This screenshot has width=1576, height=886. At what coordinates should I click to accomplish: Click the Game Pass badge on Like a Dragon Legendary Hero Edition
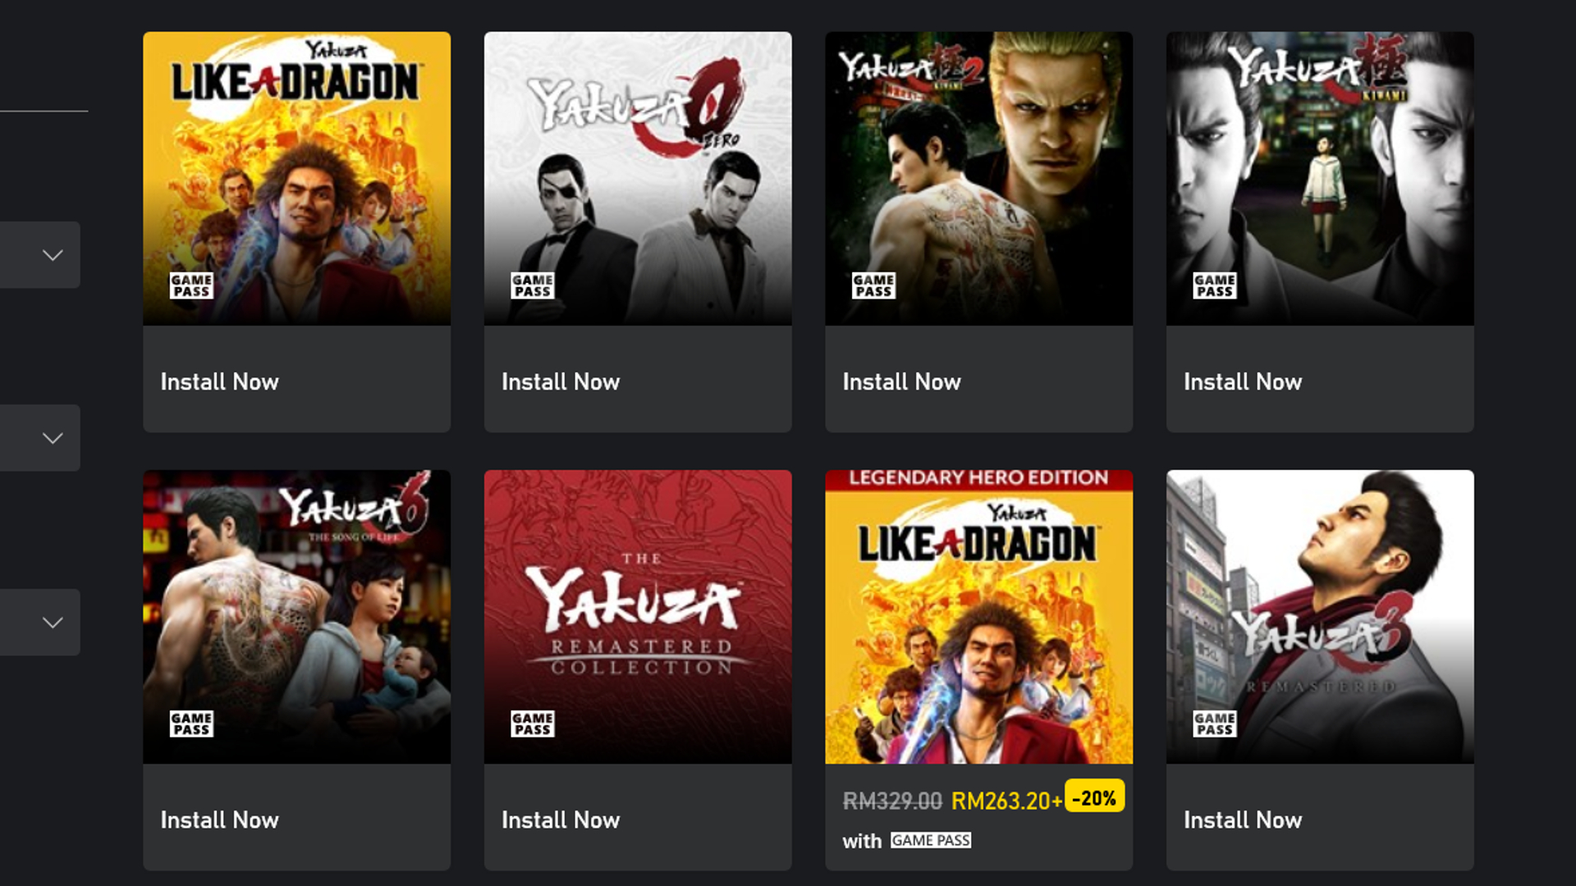928,841
